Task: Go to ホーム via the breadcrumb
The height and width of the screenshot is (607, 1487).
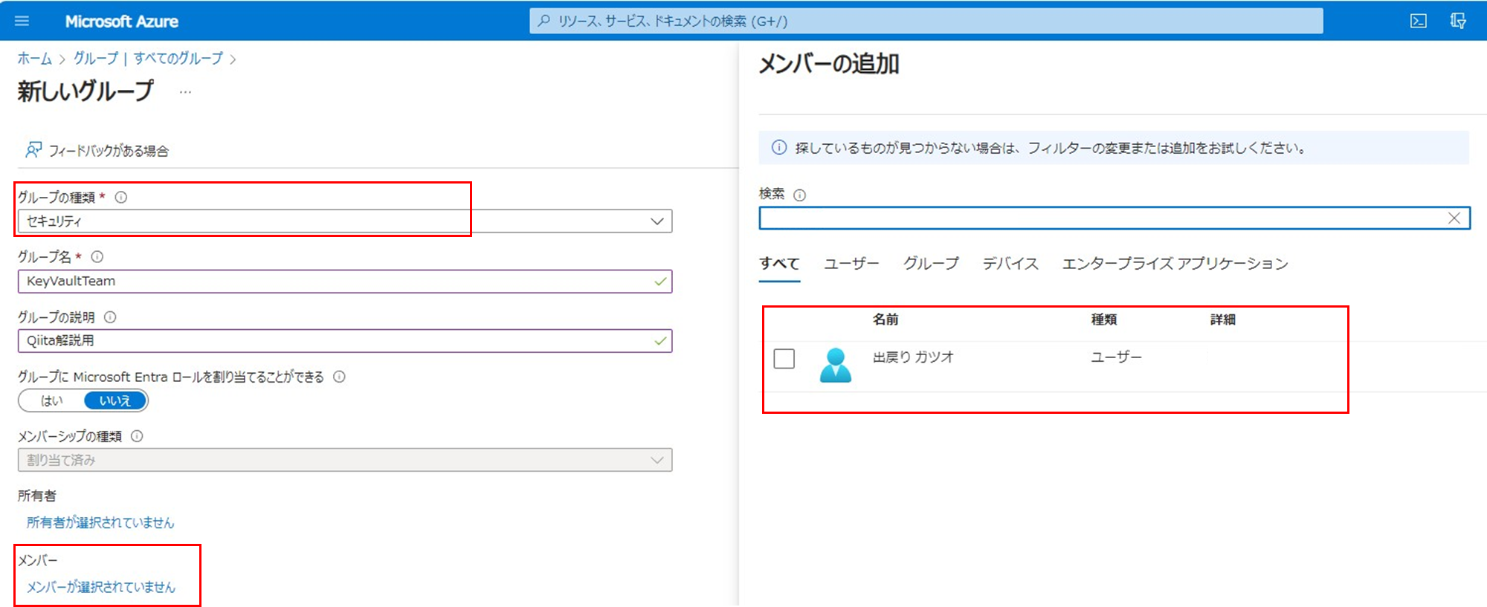Action: pyautogui.click(x=35, y=59)
